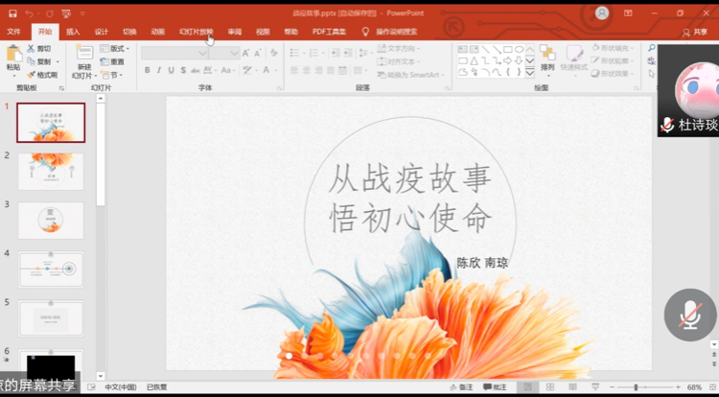
Task: Expand the Layout (版式) dropdown
Action: (116, 48)
